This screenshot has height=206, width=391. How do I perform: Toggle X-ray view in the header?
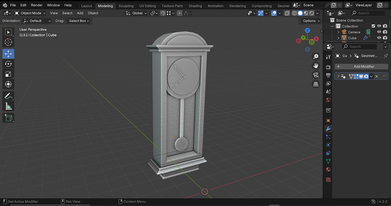pos(287,13)
